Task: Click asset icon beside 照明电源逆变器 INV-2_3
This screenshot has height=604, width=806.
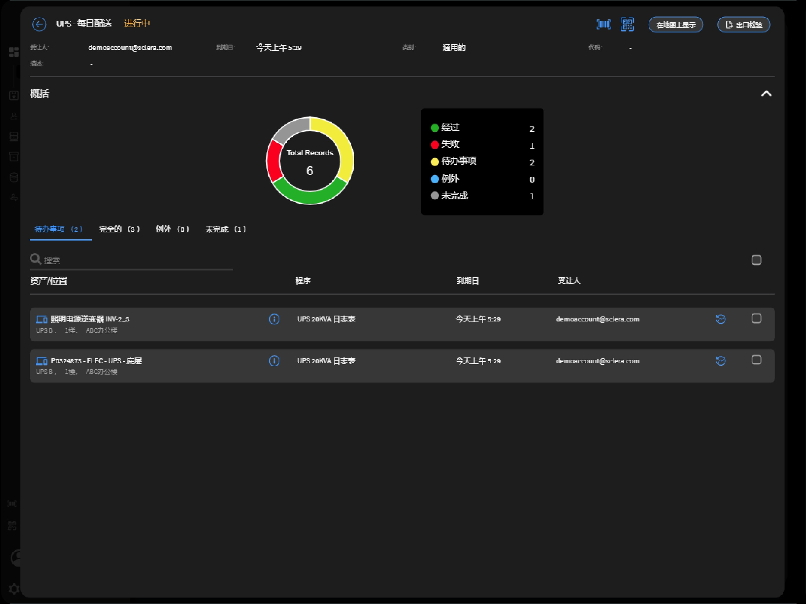Action: pyautogui.click(x=42, y=319)
